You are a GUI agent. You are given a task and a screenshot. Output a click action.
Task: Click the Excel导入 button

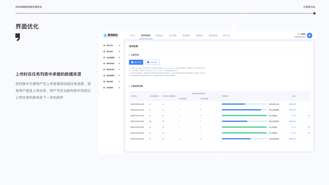coord(152,62)
